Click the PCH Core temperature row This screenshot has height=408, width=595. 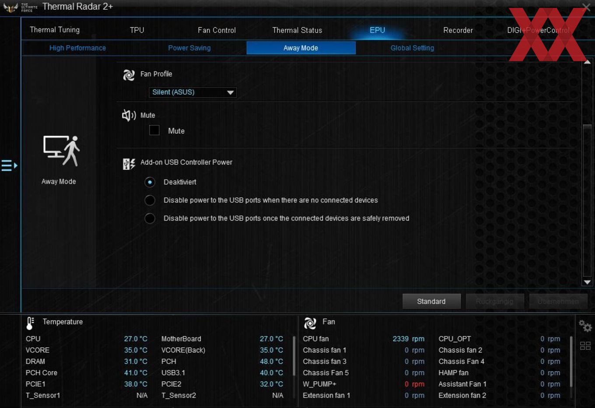pos(87,373)
